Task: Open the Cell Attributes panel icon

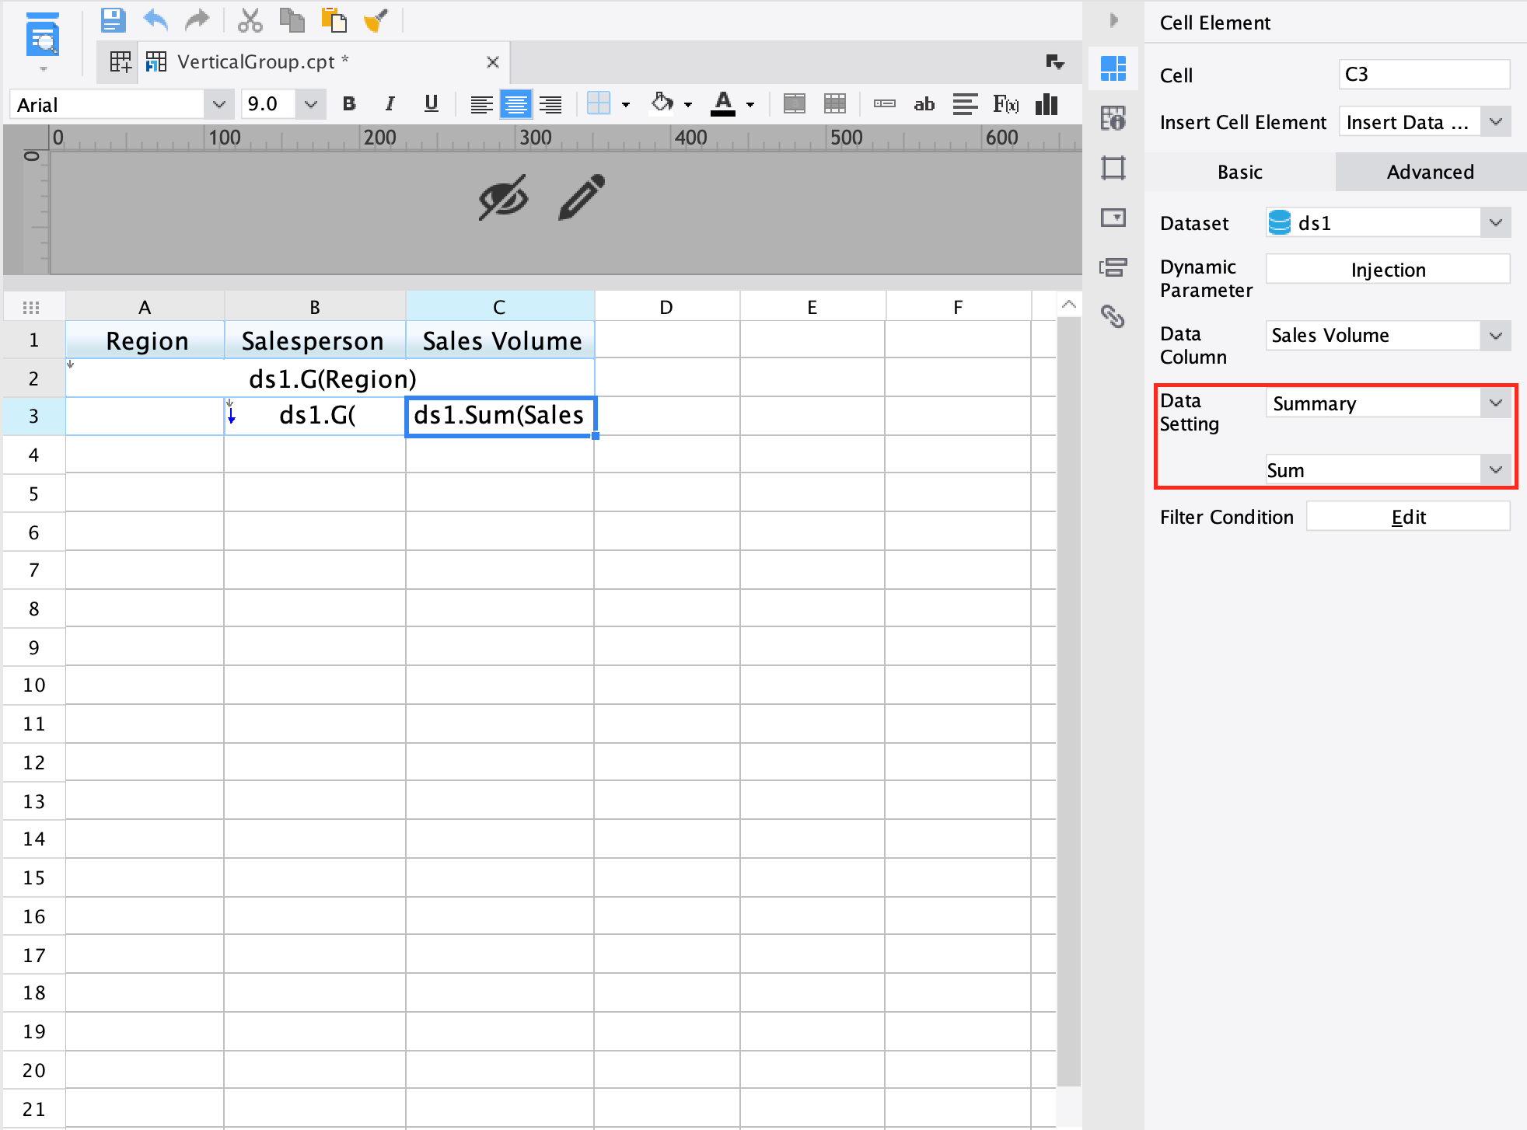Action: click(x=1113, y=119)
